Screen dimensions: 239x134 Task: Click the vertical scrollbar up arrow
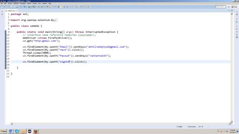point(232,14)
